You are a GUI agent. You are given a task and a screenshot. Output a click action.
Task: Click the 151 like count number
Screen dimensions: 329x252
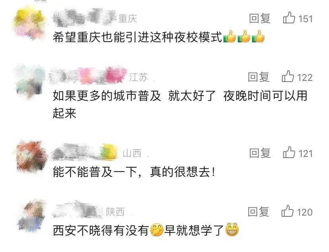click(x=305, y=19)
